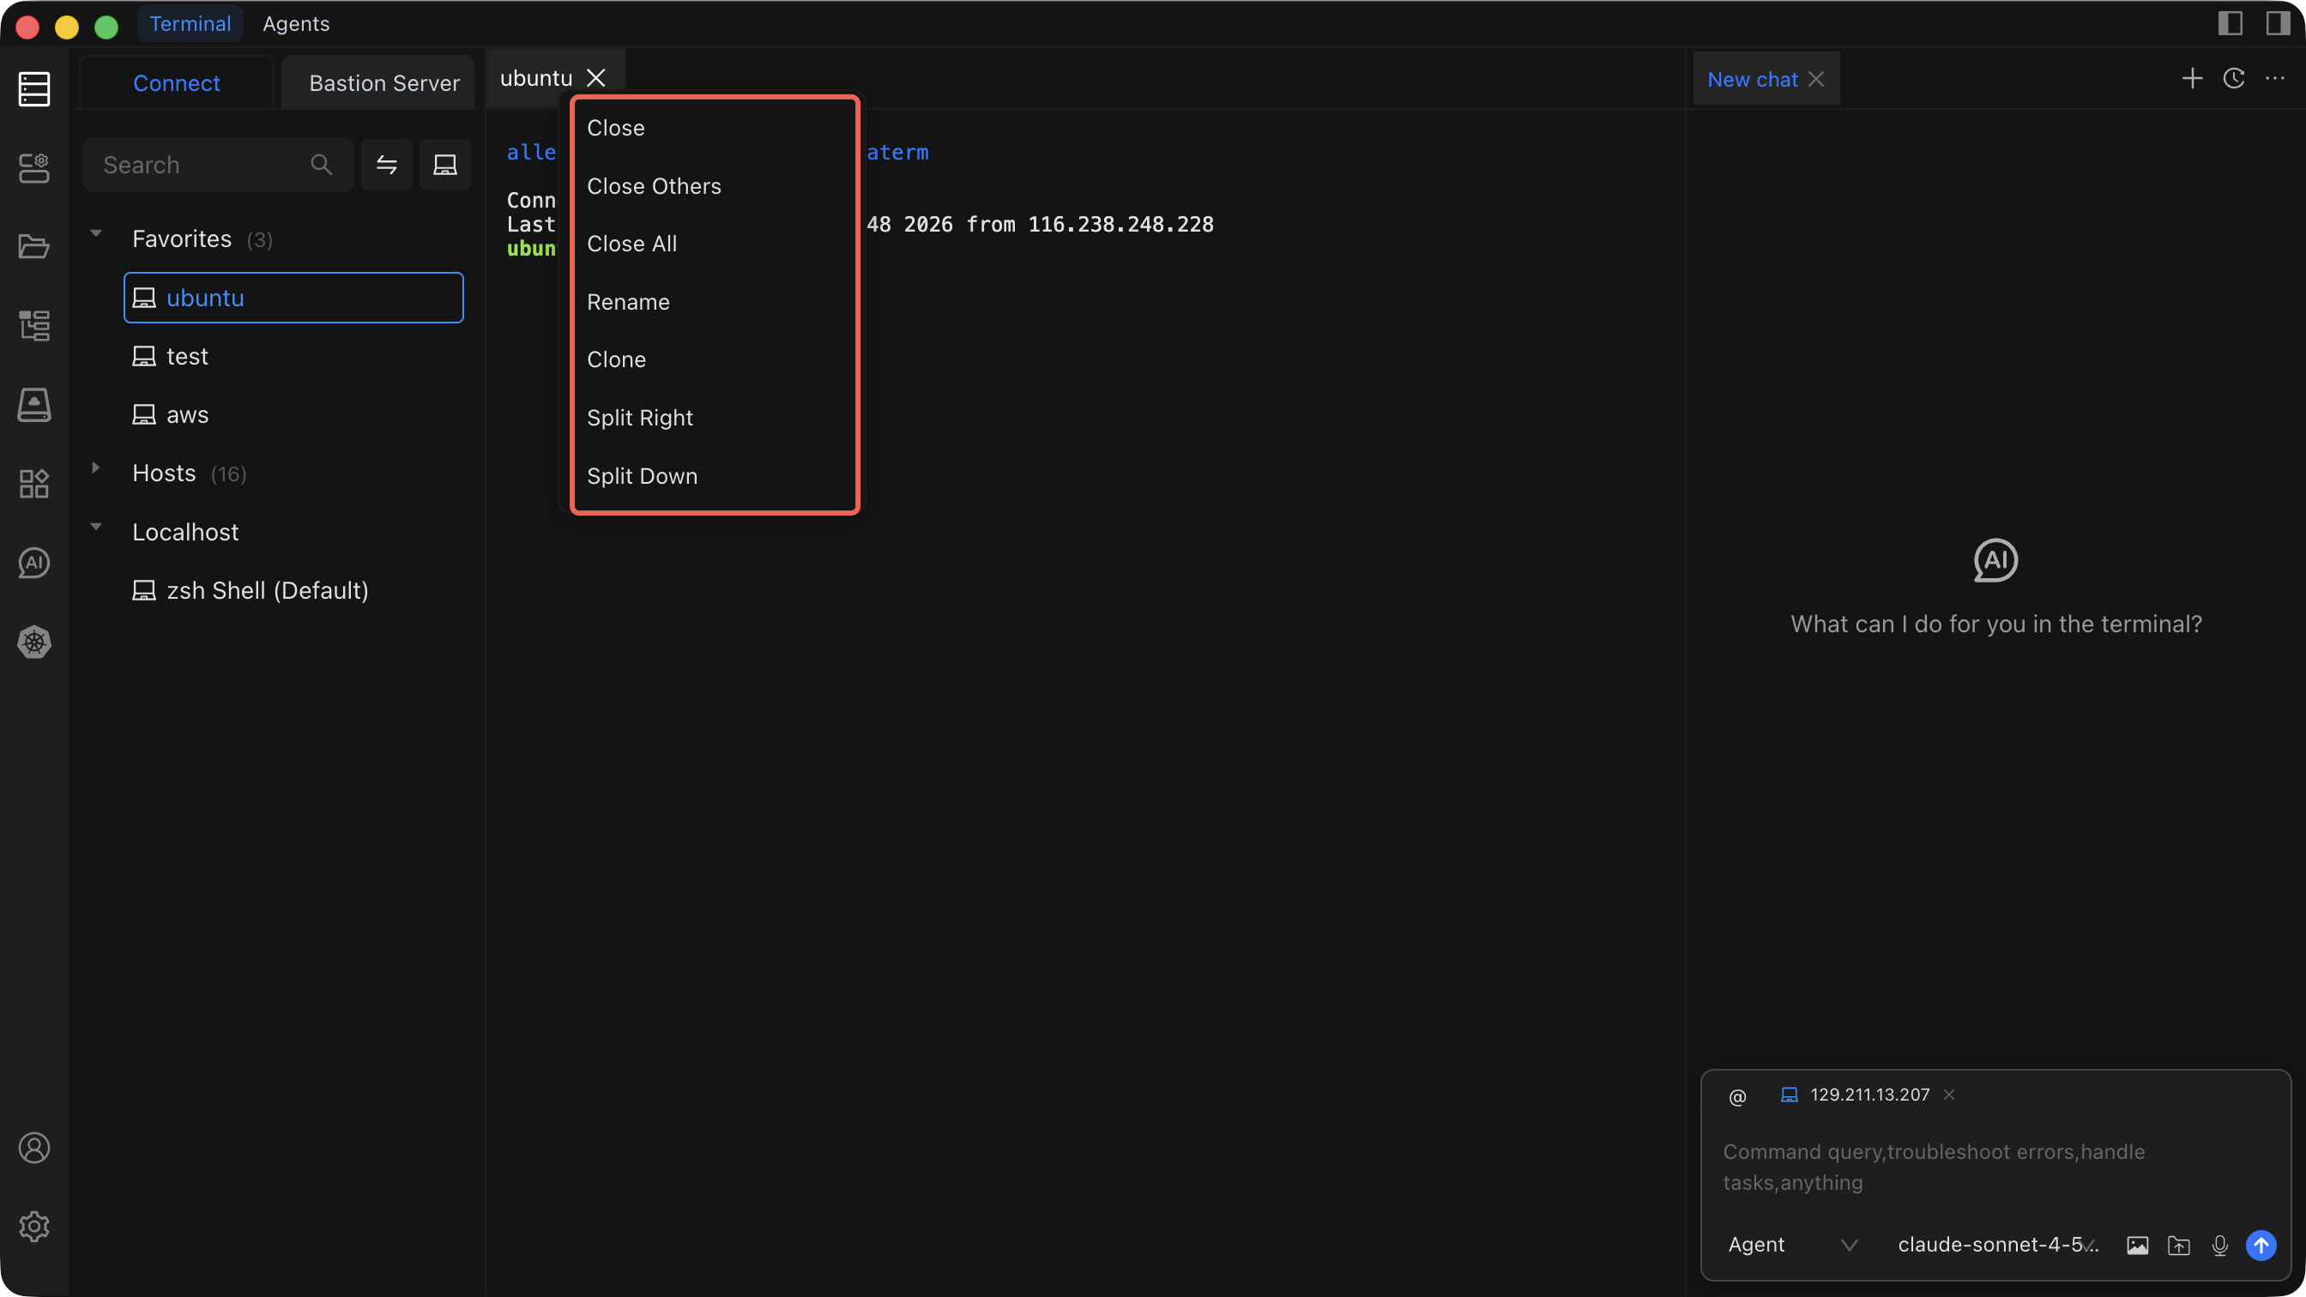Viewport: 2306px width, 1297px height.
Task: Toggle the right panel layout button
Action: click(x=2278, y=23)
